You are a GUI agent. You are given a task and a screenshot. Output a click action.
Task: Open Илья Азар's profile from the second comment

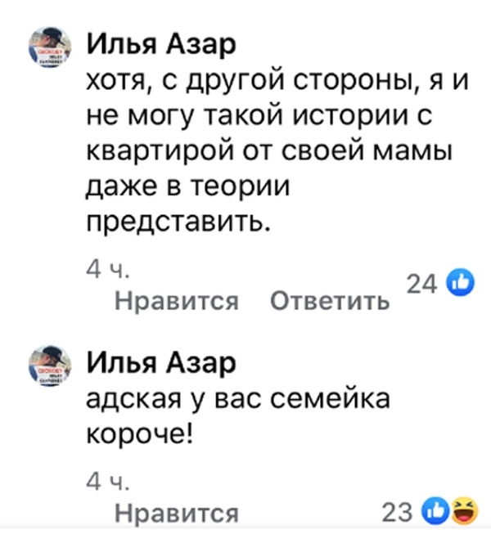pyautogui.click(x=160, y=363)
